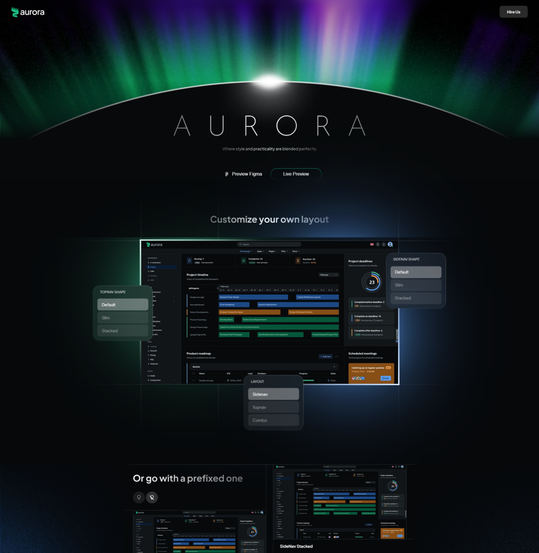
Task: Click the aurora logo in the page header
Action: tap(28, 12)
